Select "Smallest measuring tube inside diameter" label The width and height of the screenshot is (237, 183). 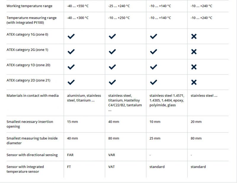[x=32, y=141]
